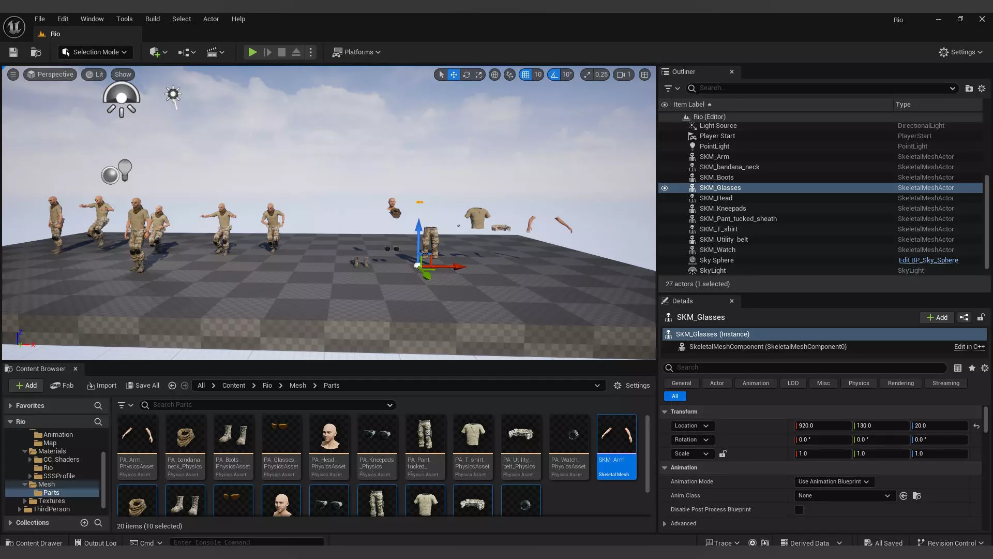Switch to the Physics details filter tab

coord(858,384)
